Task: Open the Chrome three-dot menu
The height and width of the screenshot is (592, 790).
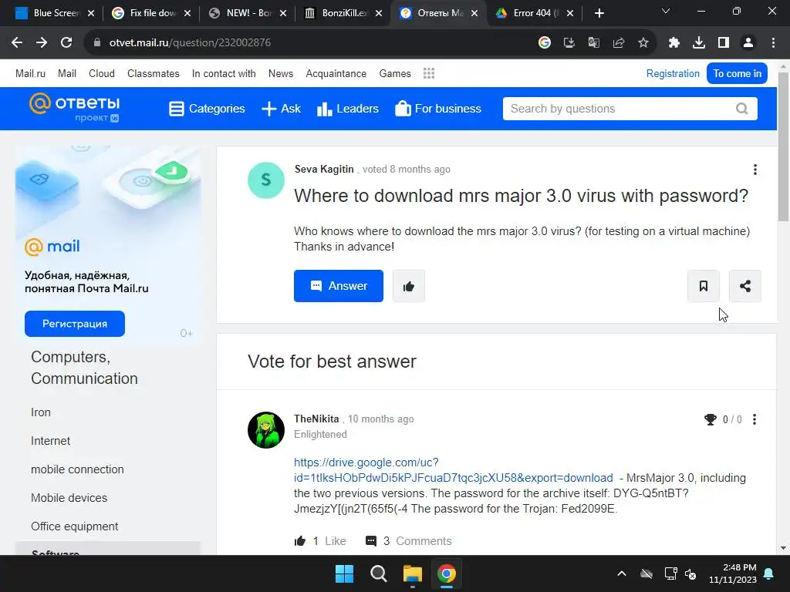Action: [x=773, y=43]
